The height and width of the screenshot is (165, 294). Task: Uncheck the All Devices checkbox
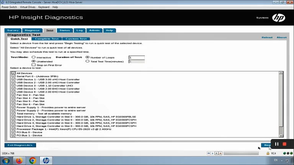(x=13, y=73)
